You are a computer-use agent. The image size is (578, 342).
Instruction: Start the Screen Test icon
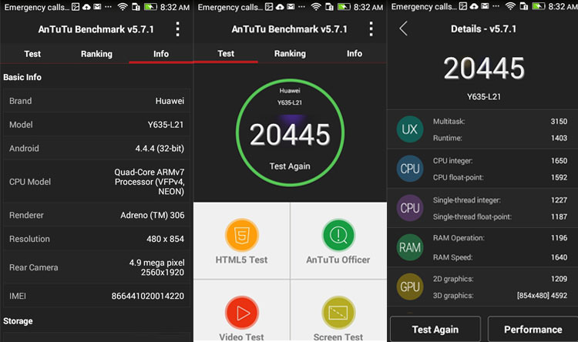click(x=338, y=313)
